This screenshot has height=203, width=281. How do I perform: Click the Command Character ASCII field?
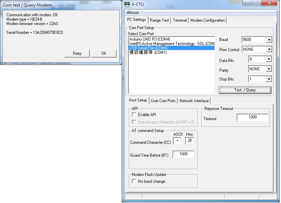point(177,141)
